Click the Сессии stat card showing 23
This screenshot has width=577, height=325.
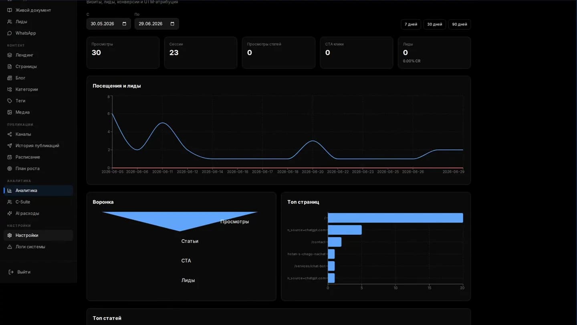(x=201, y=53)
